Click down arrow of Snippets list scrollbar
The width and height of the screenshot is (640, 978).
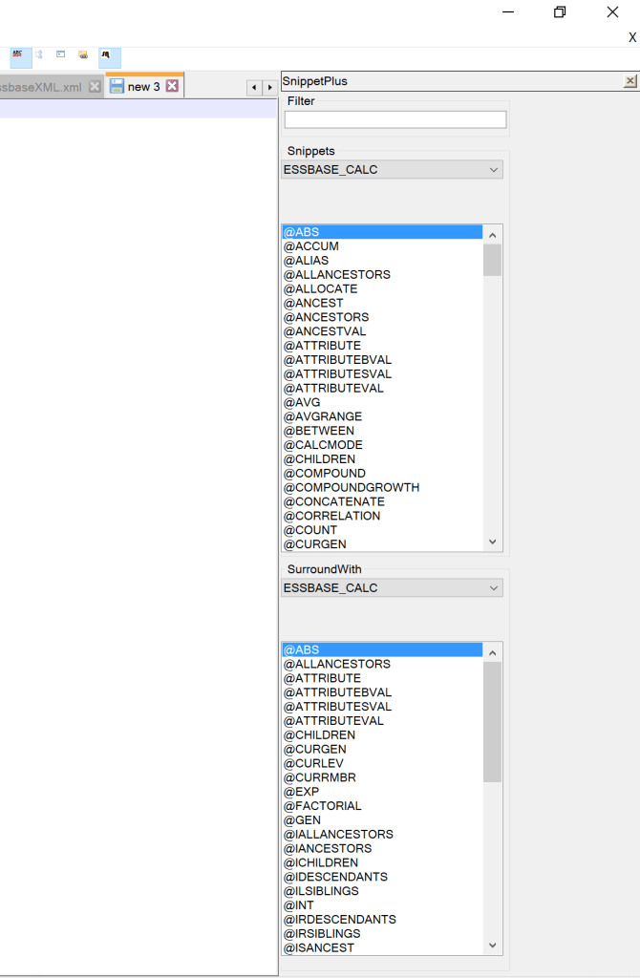coord(493,542)
